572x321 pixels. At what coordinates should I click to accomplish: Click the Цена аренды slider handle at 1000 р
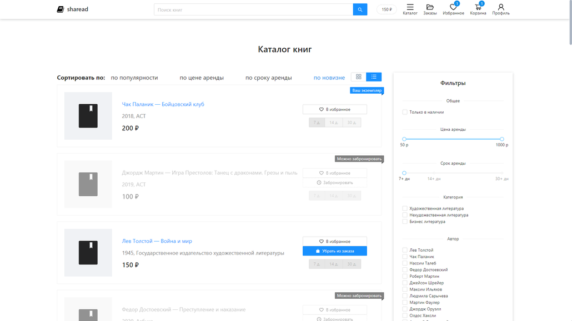(x=502, y=139)
